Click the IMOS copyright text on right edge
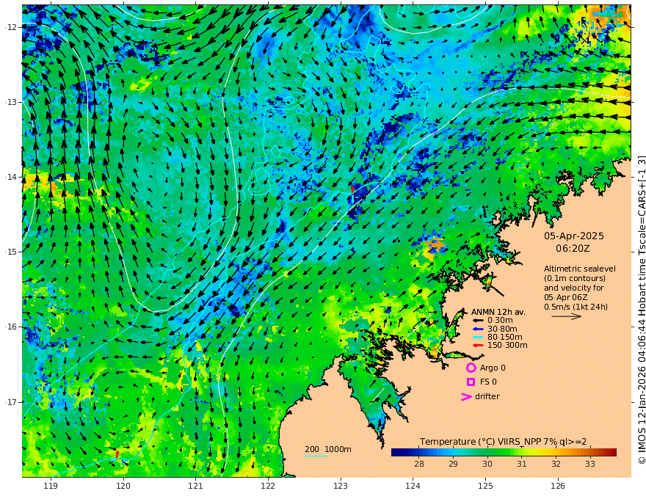Image resolution: width=646 pixels, height=499 pixels. (x=642, y=310)
